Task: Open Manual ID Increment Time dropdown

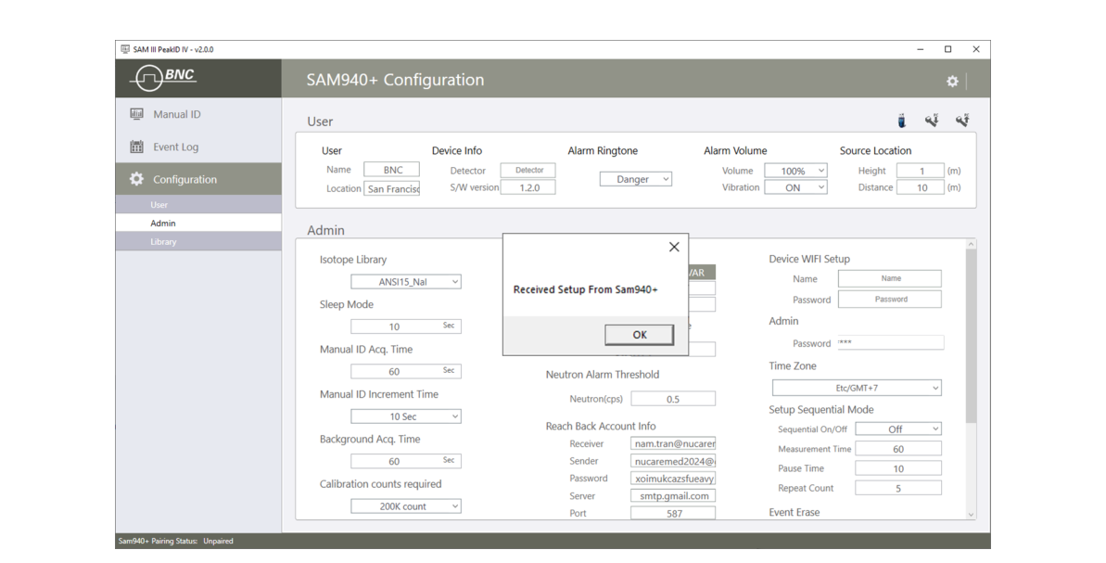Action: pos(405,416)
